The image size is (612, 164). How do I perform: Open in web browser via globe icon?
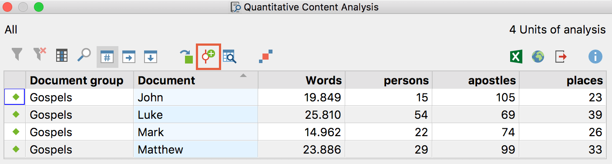[538, 57]
